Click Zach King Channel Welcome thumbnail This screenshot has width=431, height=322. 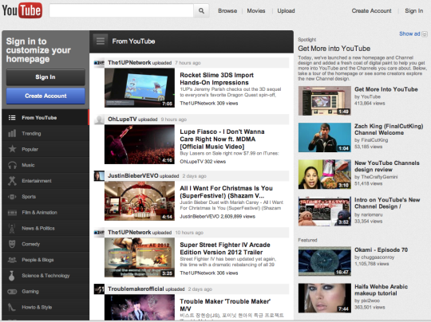pos(325,138)
